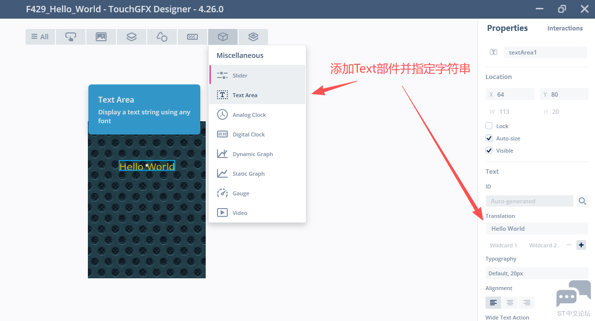Open the Progress Indicators widget category

point(192,37)
